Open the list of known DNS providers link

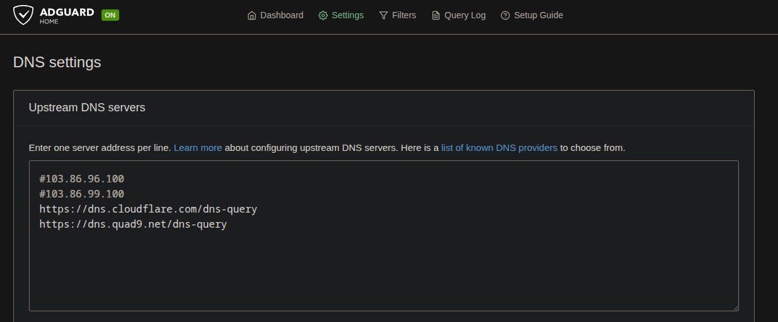coord(499,148)
